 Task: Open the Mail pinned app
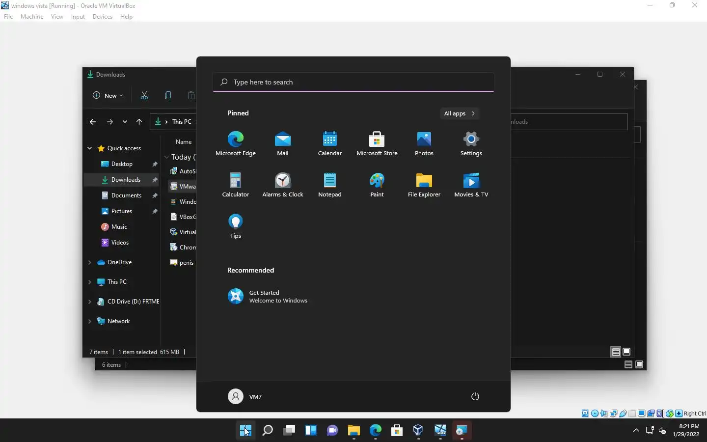283,143
